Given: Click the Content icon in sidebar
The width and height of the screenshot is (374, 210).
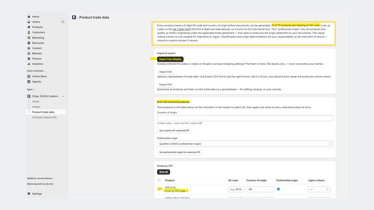Looking at the screenshot, I should pos(29,48).
